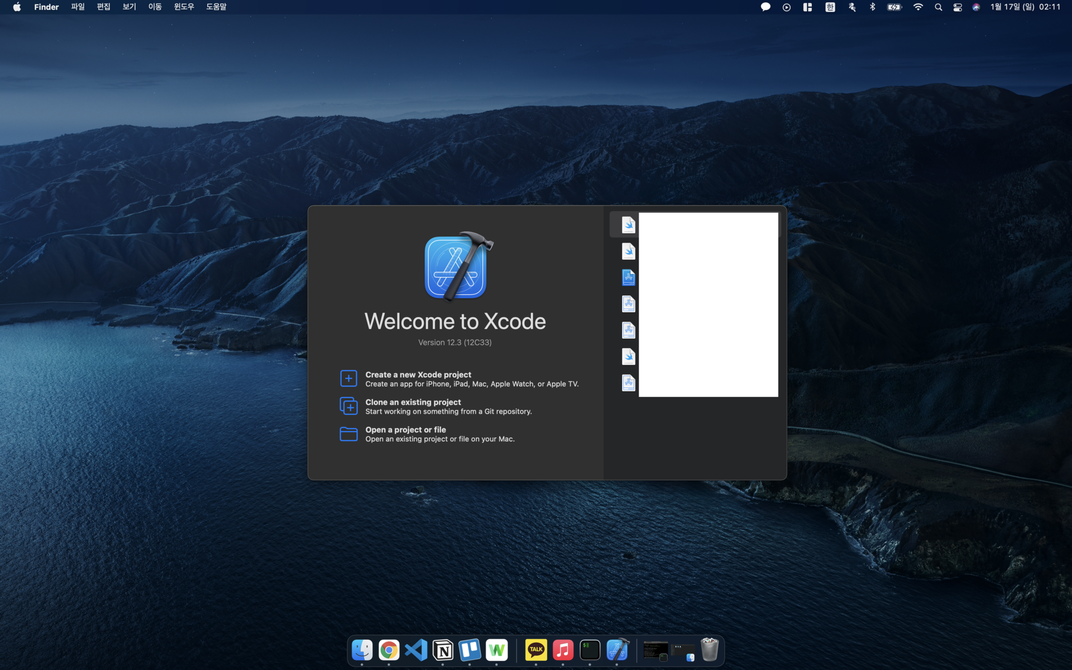Toggle Control Center in menu bar
The width and height of the screenshot is (1072, 670).
click(957, 7)
